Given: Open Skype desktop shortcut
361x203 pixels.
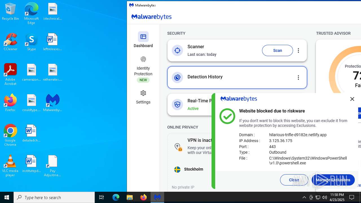Looking at the screenshot, I should coord(31,42).
